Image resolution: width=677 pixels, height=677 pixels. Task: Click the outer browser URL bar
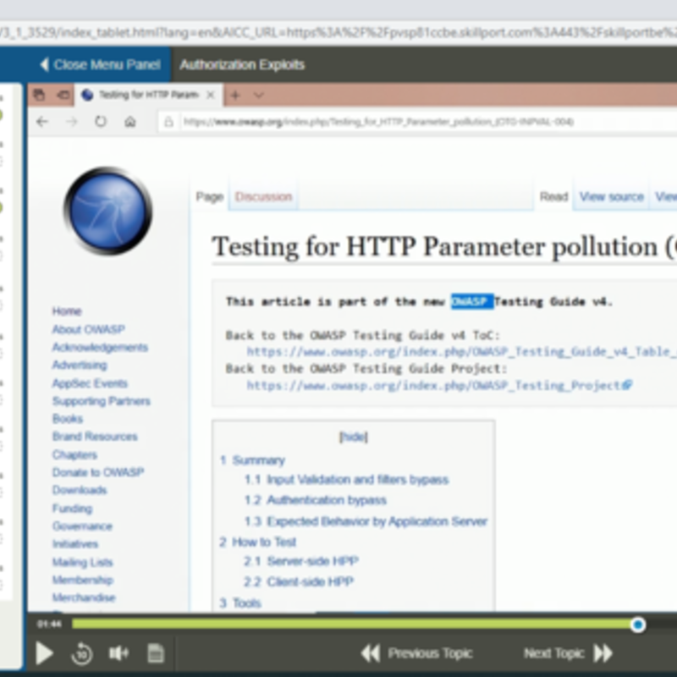[x=338, y=32]
